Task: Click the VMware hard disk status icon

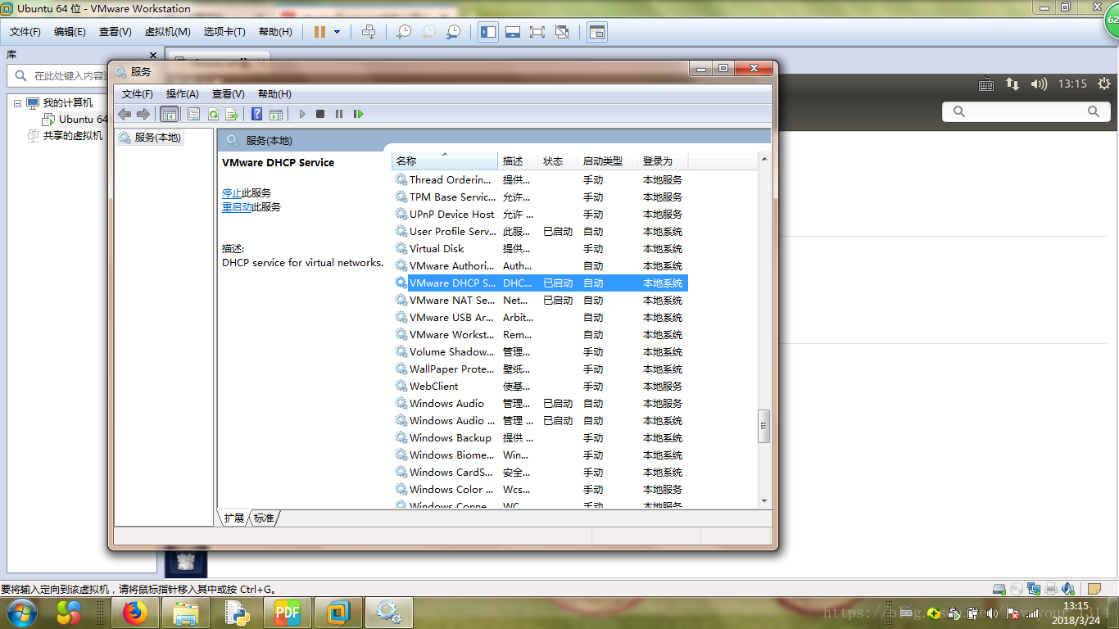Action: pyautogui.click(x=999, y=589)
